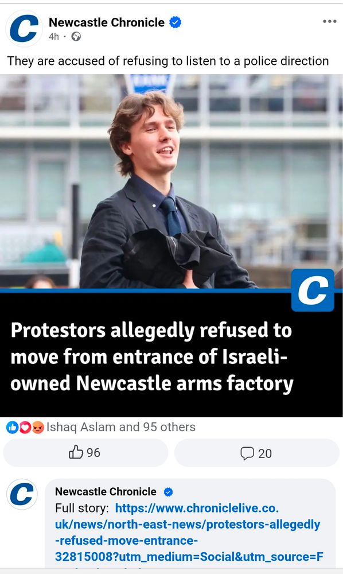
Task: View reactions list by Ishaq Aslam and others
Action: coord(120,427)
